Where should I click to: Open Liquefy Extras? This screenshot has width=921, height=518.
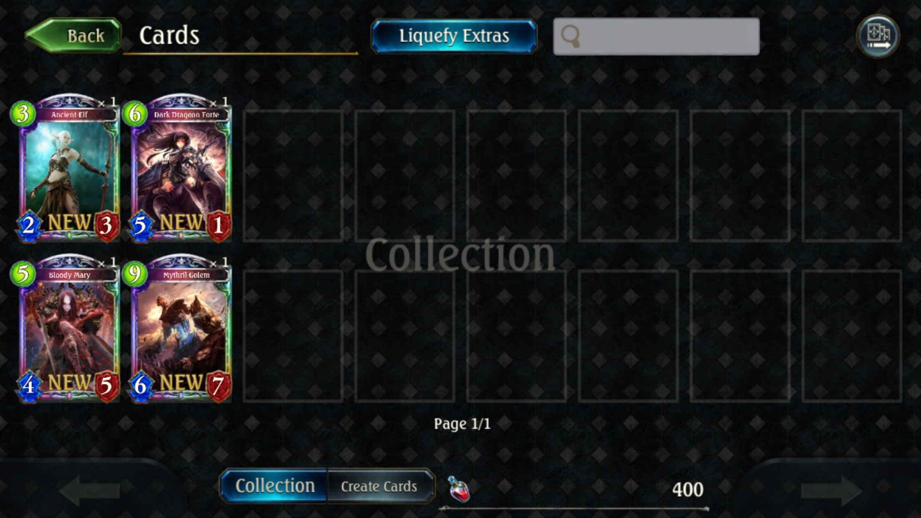pyautogui.click(x=454, y=36)
